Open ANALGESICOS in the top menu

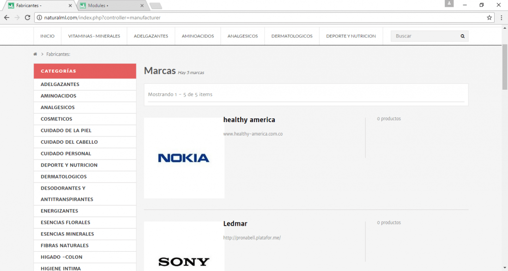click(x=242, y=36)
